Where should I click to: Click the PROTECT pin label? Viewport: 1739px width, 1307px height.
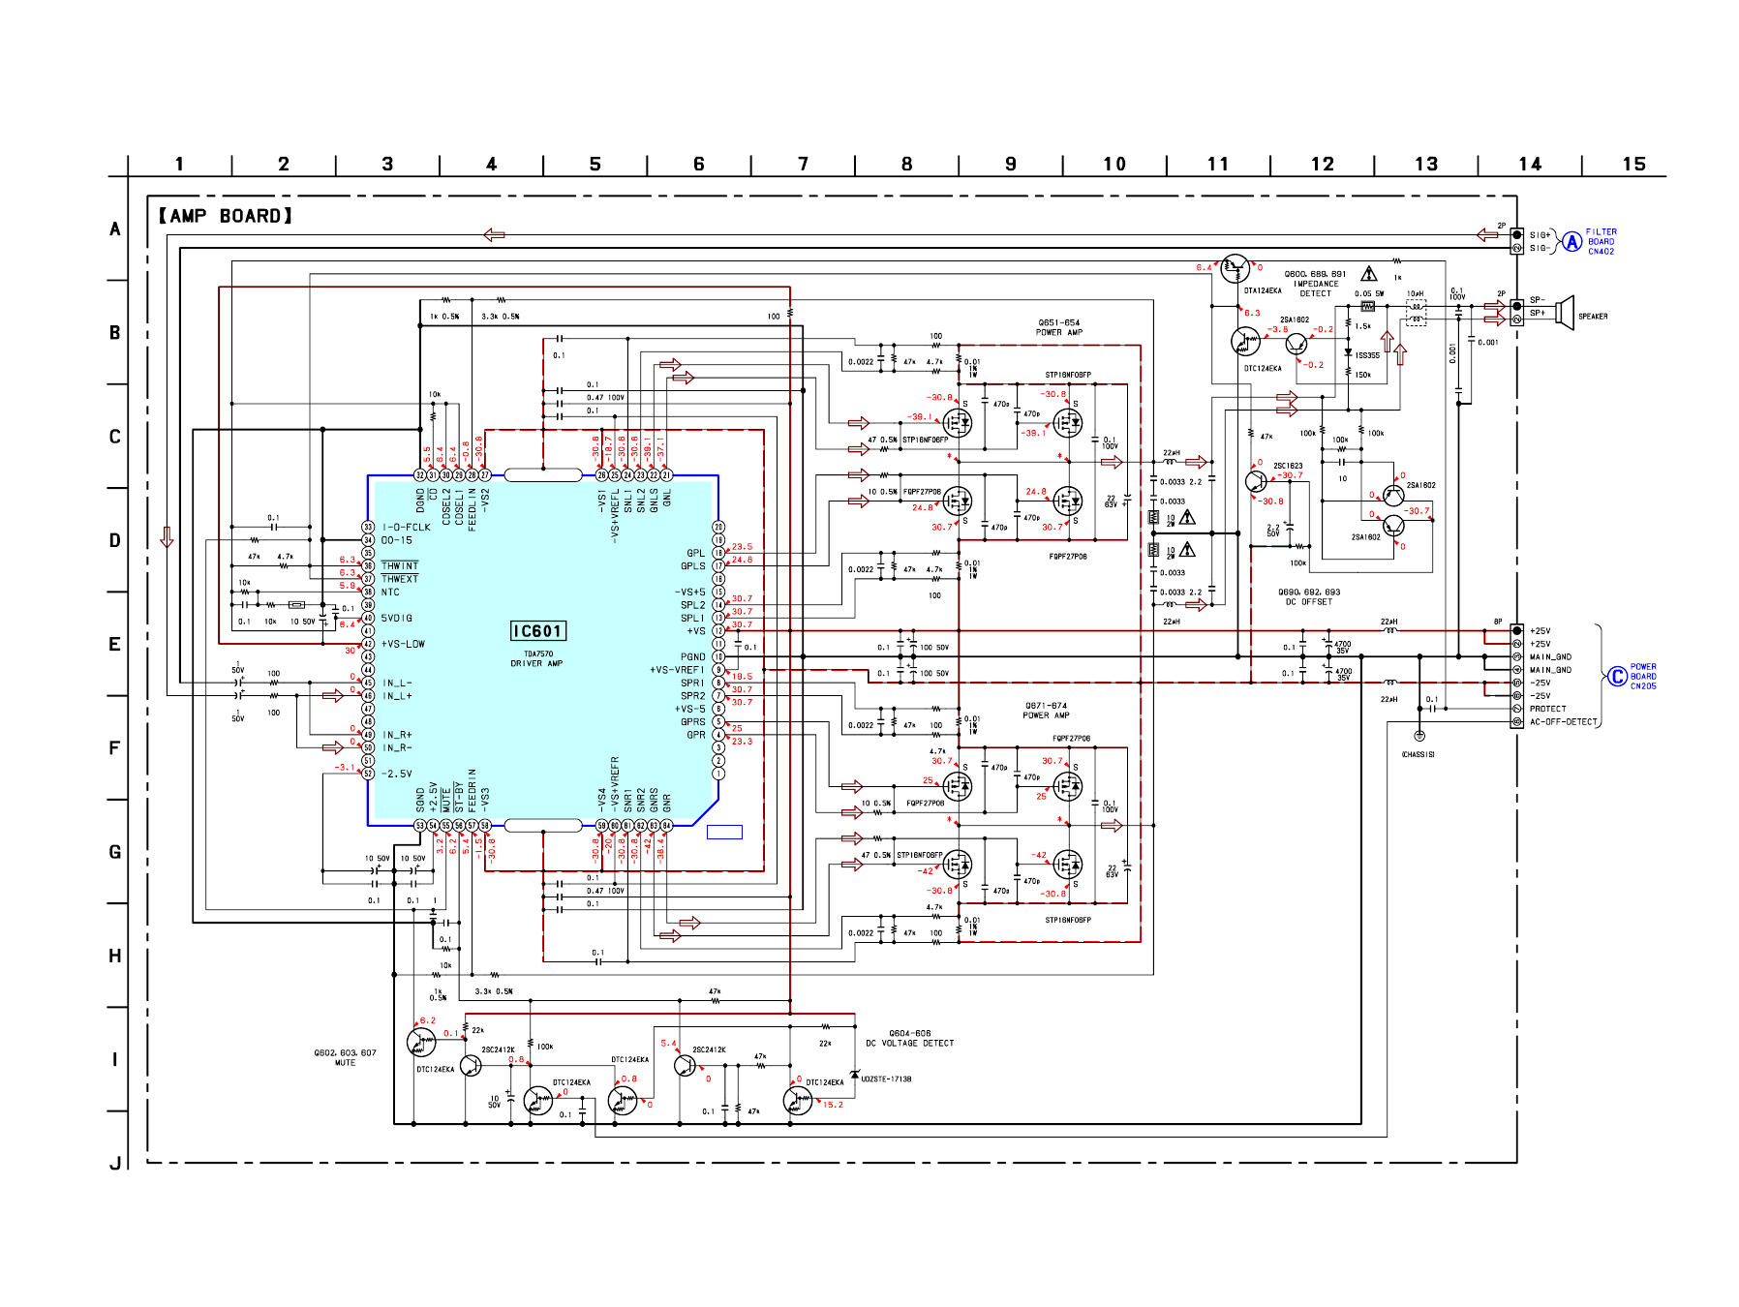pyautogui.click(x=1547, y=709)
